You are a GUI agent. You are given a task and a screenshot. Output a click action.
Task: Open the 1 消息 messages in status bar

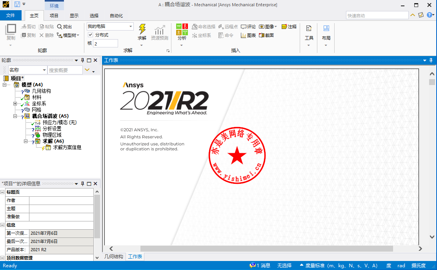pos(260,266)
